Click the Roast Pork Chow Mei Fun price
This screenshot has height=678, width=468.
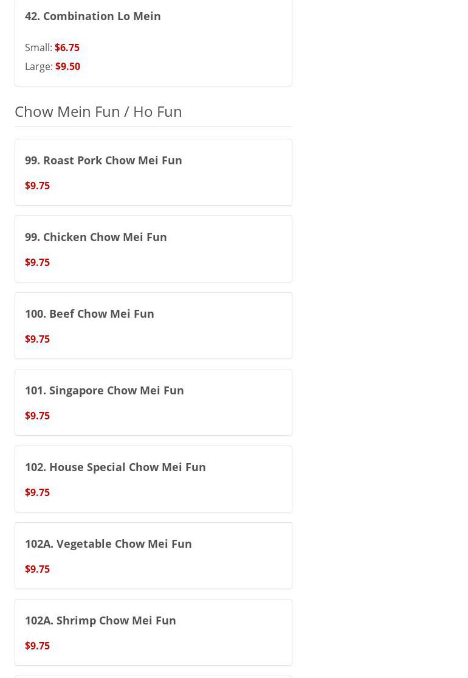click(37, 186)
